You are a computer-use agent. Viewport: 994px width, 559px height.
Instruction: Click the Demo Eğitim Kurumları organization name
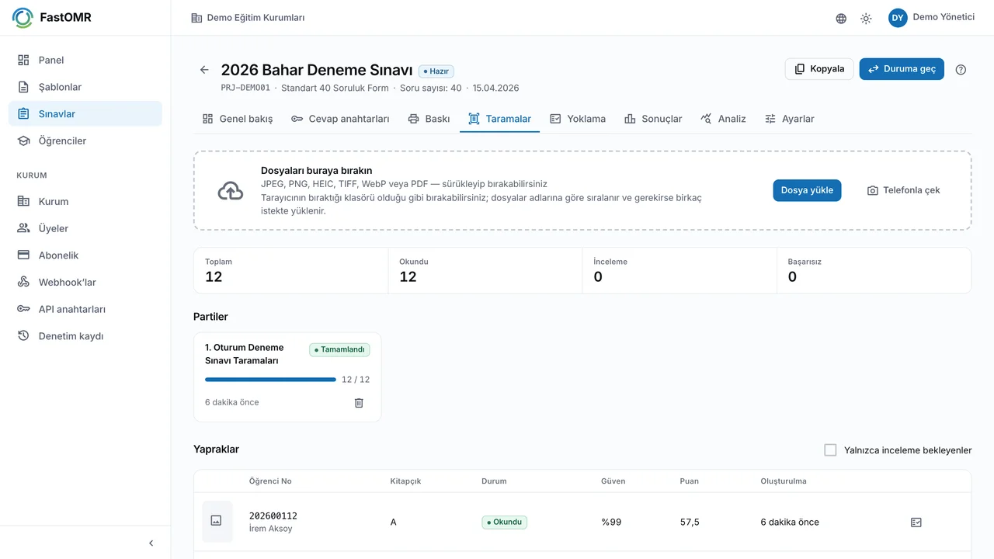(255, 18)
